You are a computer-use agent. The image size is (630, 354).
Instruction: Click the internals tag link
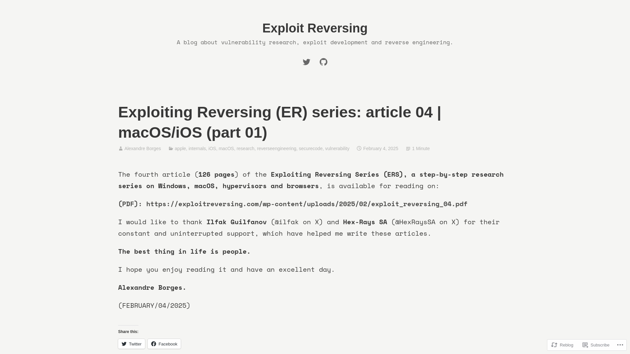point(197,148)
